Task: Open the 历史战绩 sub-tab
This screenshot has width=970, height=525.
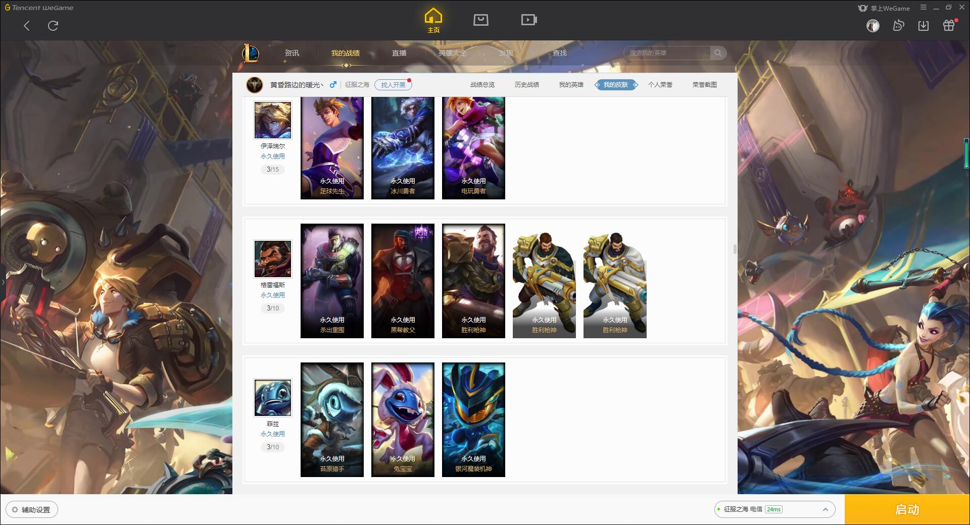Action: (x=527, y=85)
